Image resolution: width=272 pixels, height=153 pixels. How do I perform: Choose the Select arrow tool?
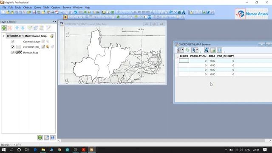[x=65, y=17]
